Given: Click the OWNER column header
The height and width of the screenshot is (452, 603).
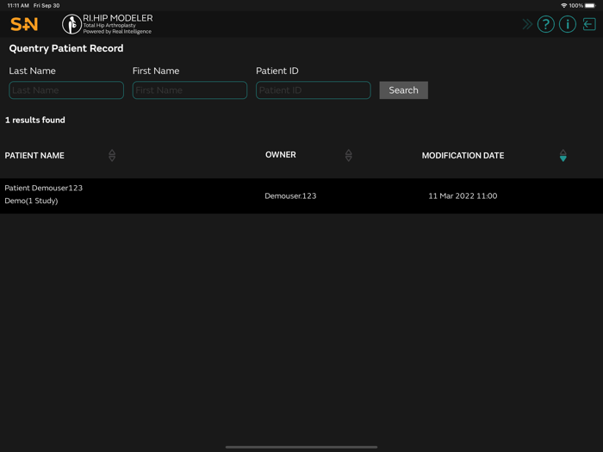Looking at the screenshot, I should tap(280, 154).
